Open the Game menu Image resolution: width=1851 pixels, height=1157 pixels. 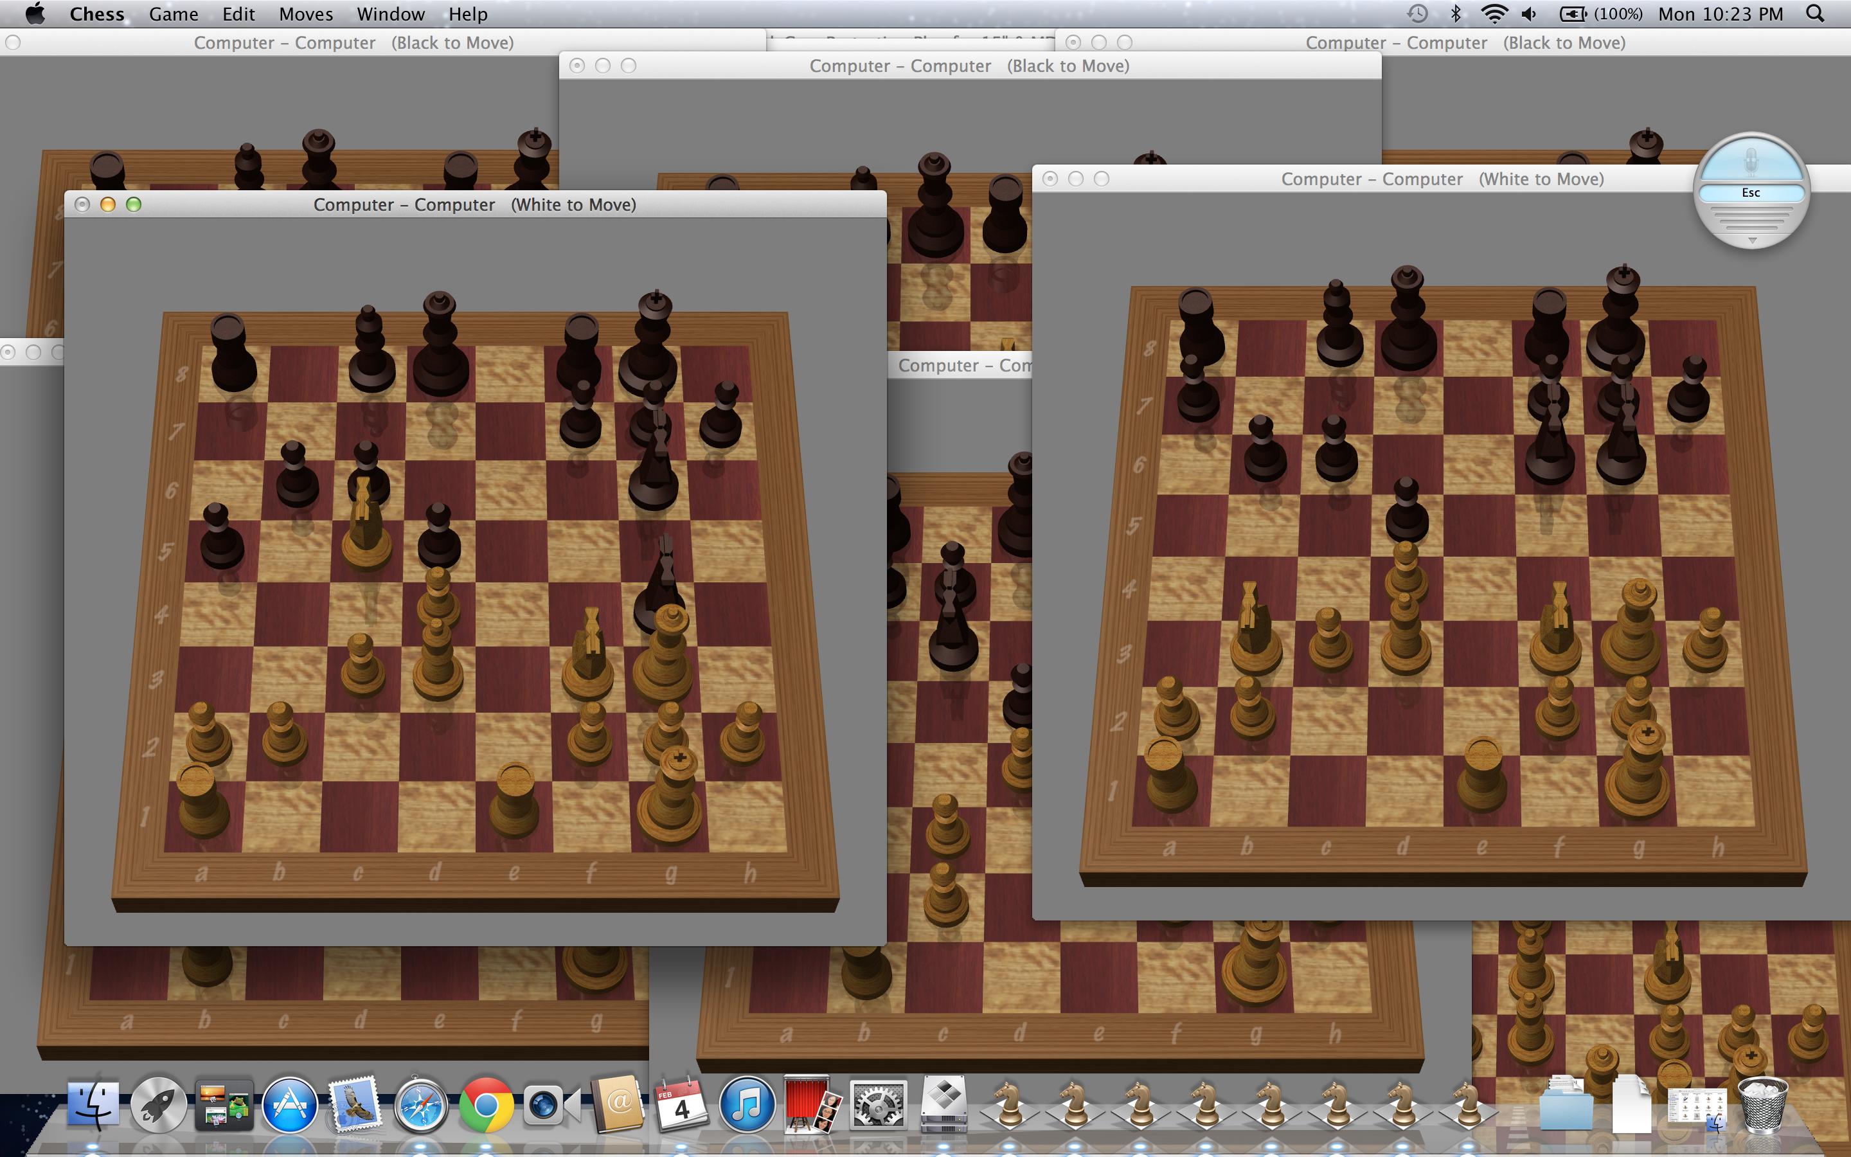point(173,13)
